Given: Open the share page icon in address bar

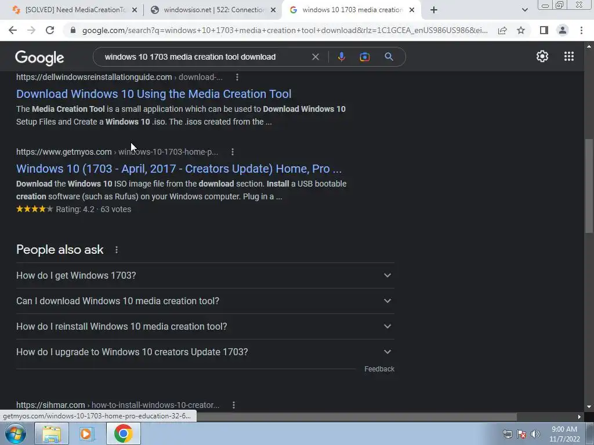Looking at the screenshot, I should (x=502, y=30).
